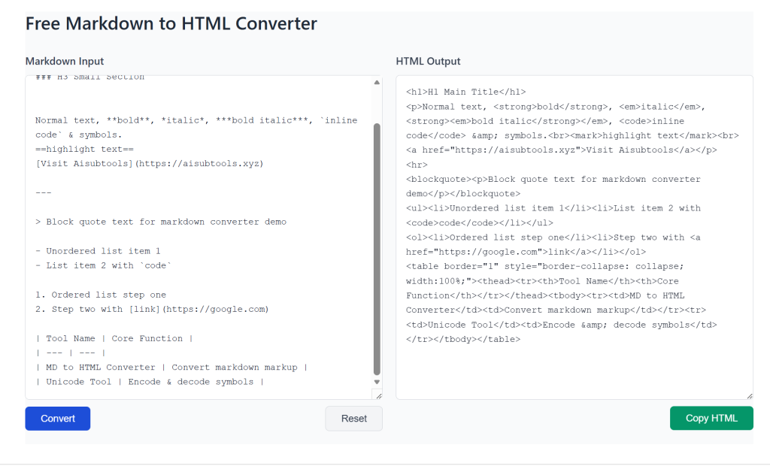The width and height of the screenshot is (770, 466).
Task: Click the '<hr>' line in HTML Output
Action: (x=417, y=165)
